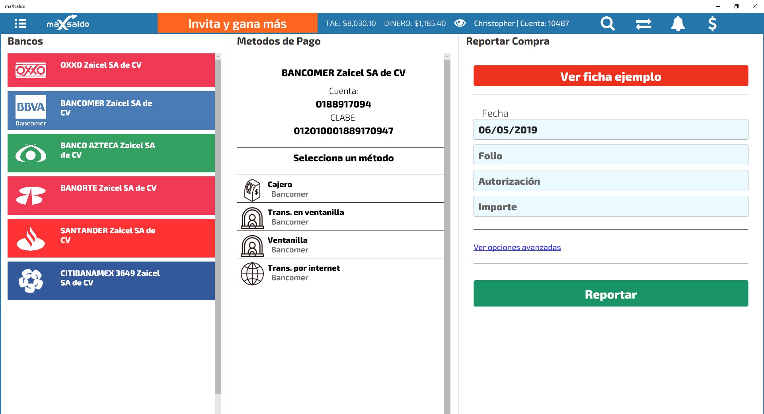Focus the Autorización input field

click(x=611, y=180)
